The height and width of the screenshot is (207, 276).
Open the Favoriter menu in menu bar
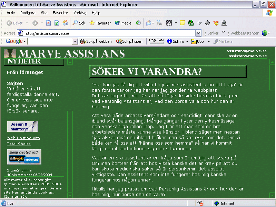pyautogui.click(x=60, y=13)
